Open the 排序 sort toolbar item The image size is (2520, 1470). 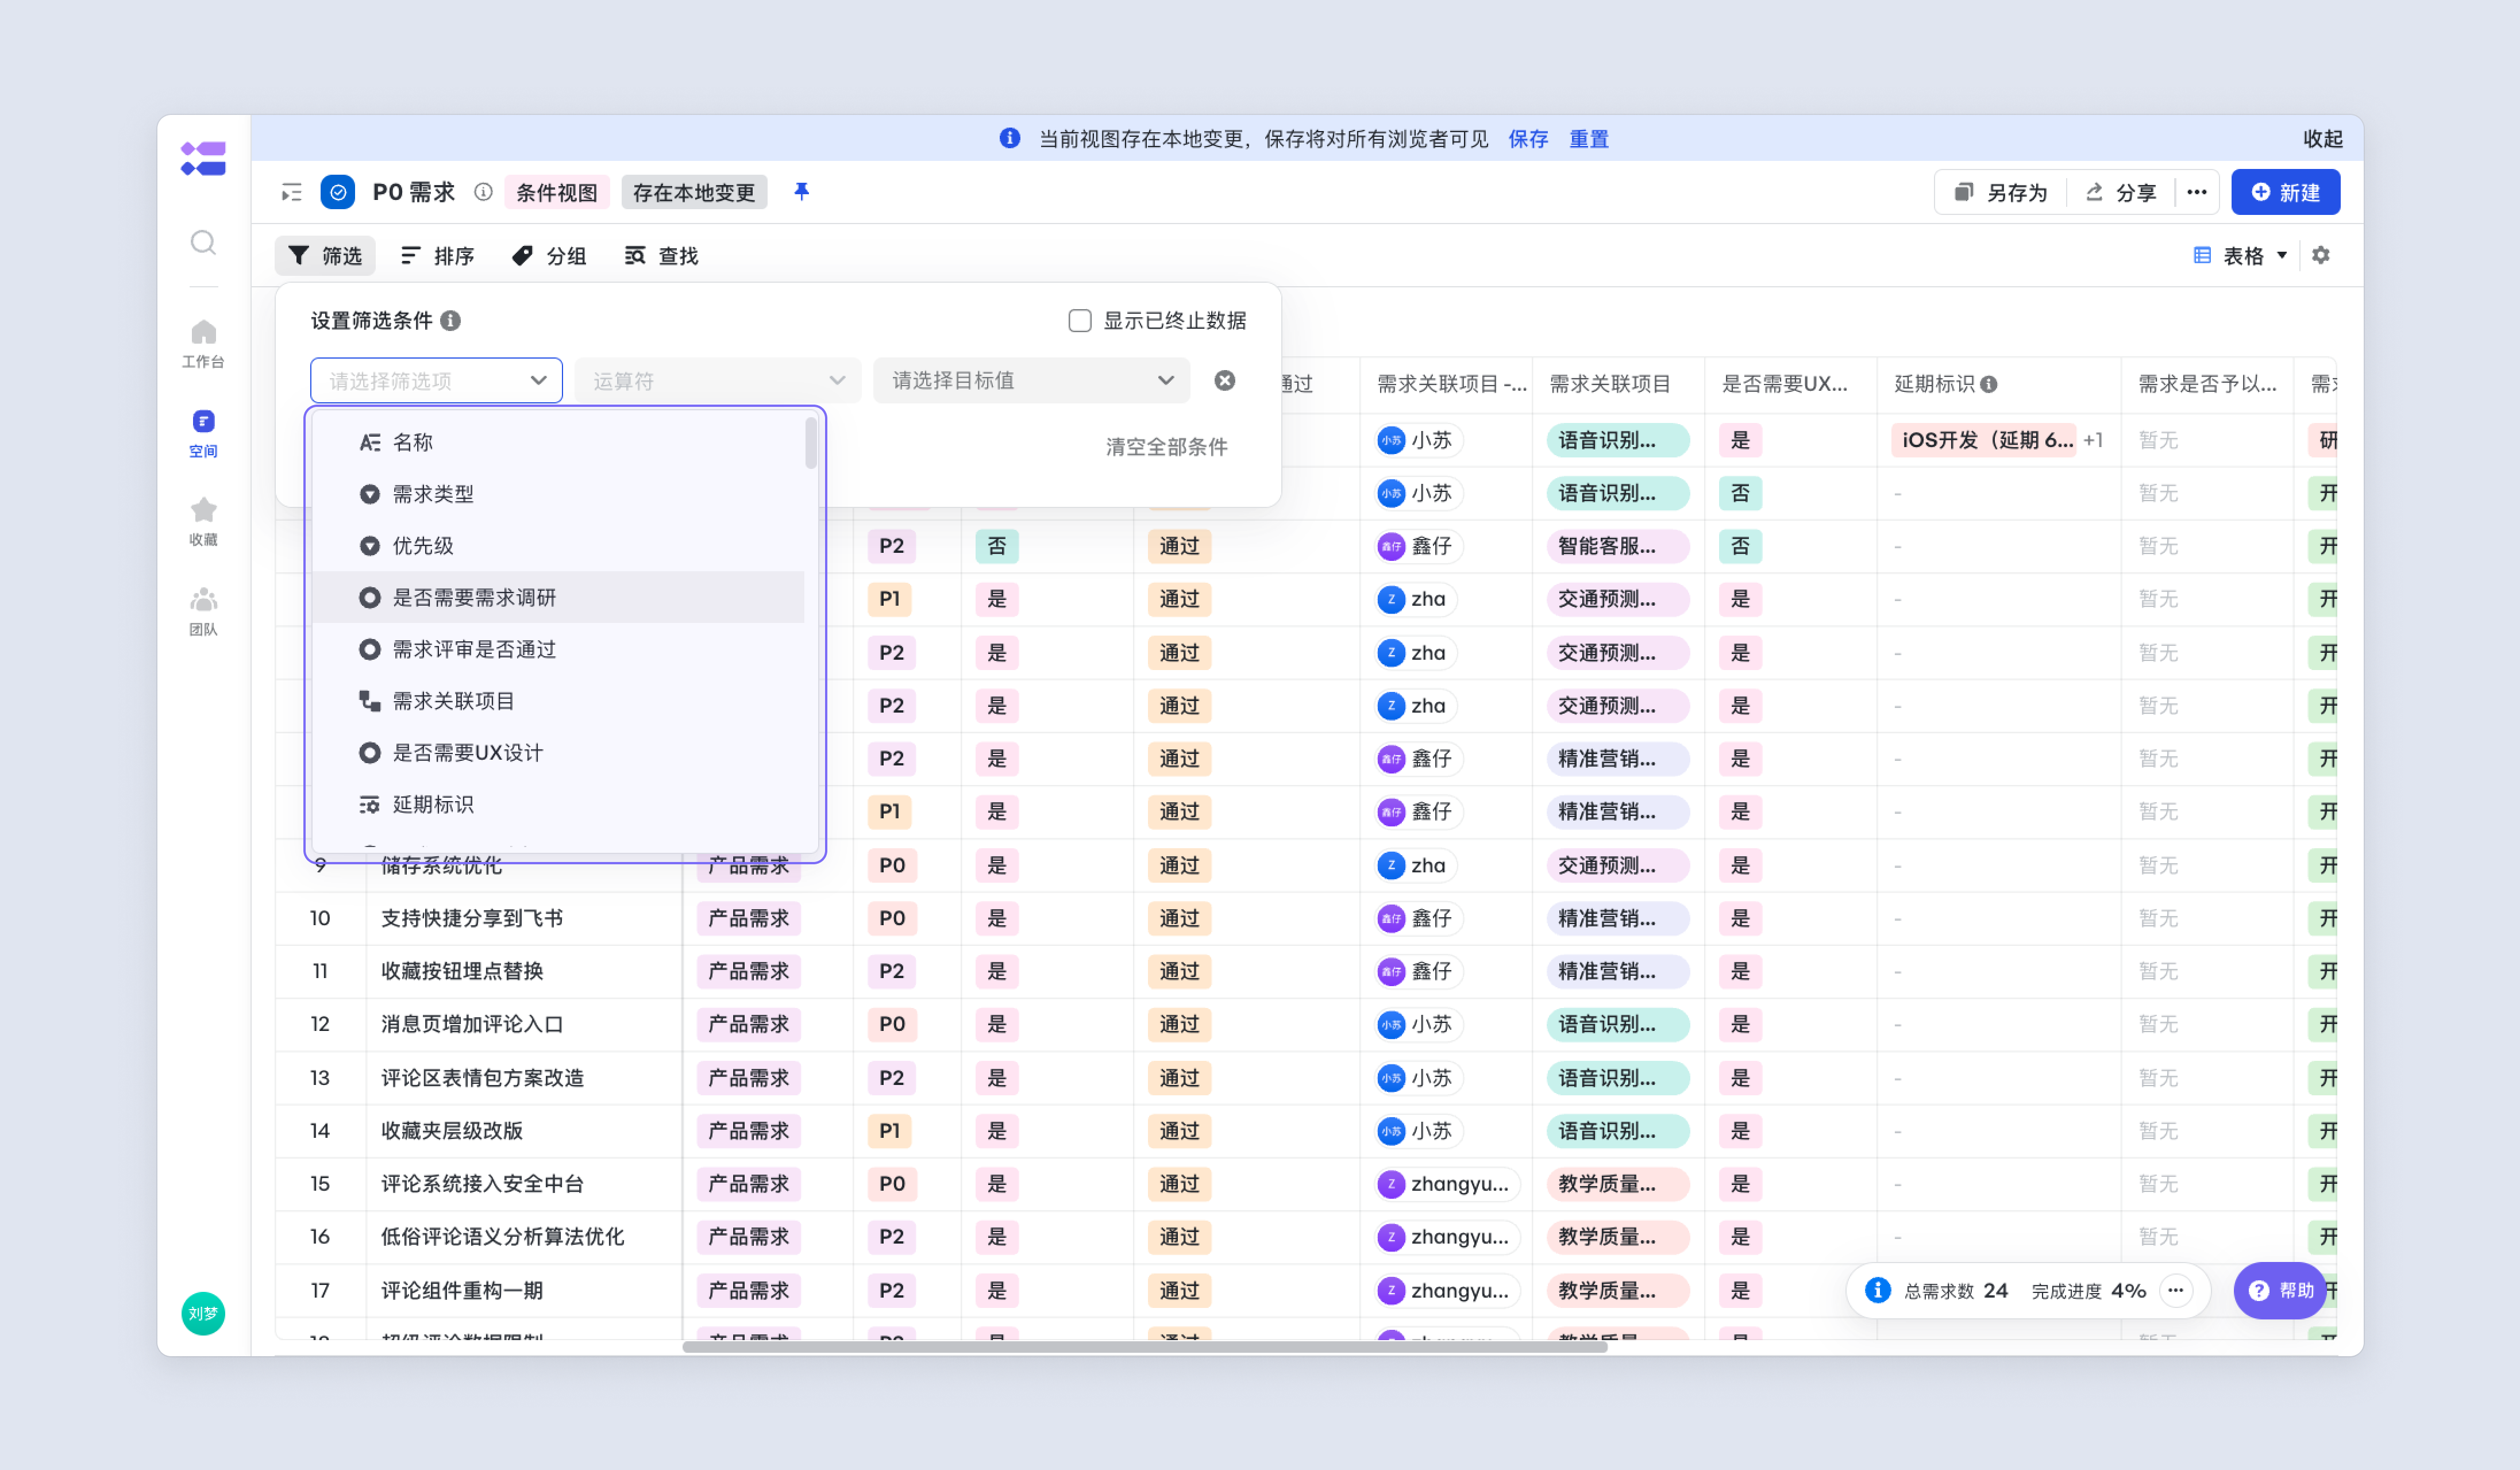point(437,255)
